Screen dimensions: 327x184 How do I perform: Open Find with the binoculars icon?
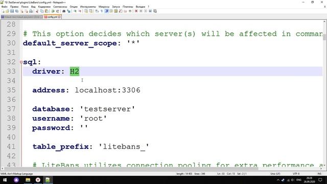pos(64,11)
